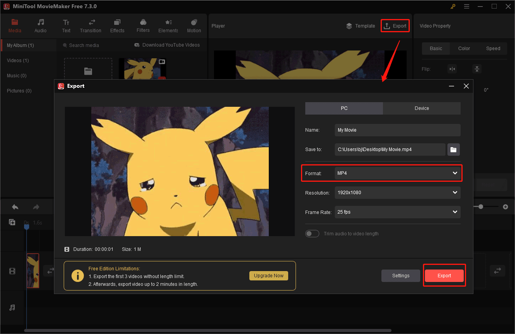Open the Frame Rate dropdown 25 fps
The height and width of the screenshot is (334, 515).
tap(398, 212)
